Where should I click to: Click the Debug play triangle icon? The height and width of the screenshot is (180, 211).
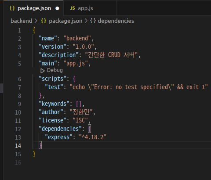click(43, 71)
